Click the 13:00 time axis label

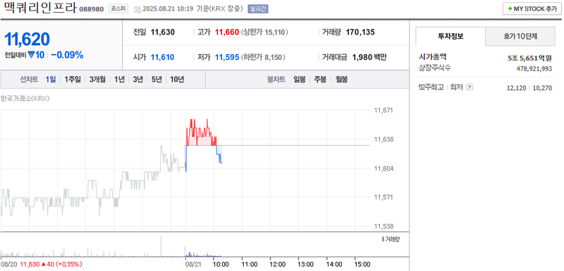(x=306, y=264)
